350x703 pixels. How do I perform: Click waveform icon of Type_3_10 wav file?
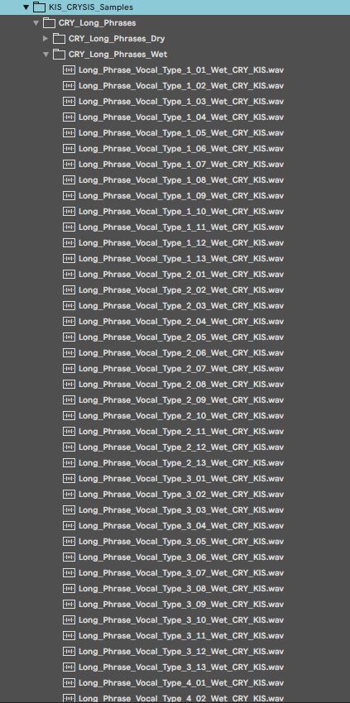coord(69,620)
